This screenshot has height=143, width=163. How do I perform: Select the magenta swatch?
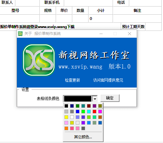pos(100,112)
